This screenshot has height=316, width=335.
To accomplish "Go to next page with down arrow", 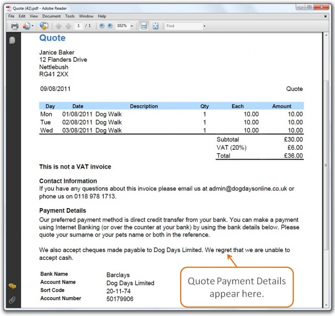I will pyautogui.click(x=68, y=26).
